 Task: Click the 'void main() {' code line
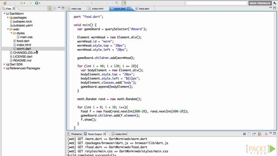[x=85, y=25]
